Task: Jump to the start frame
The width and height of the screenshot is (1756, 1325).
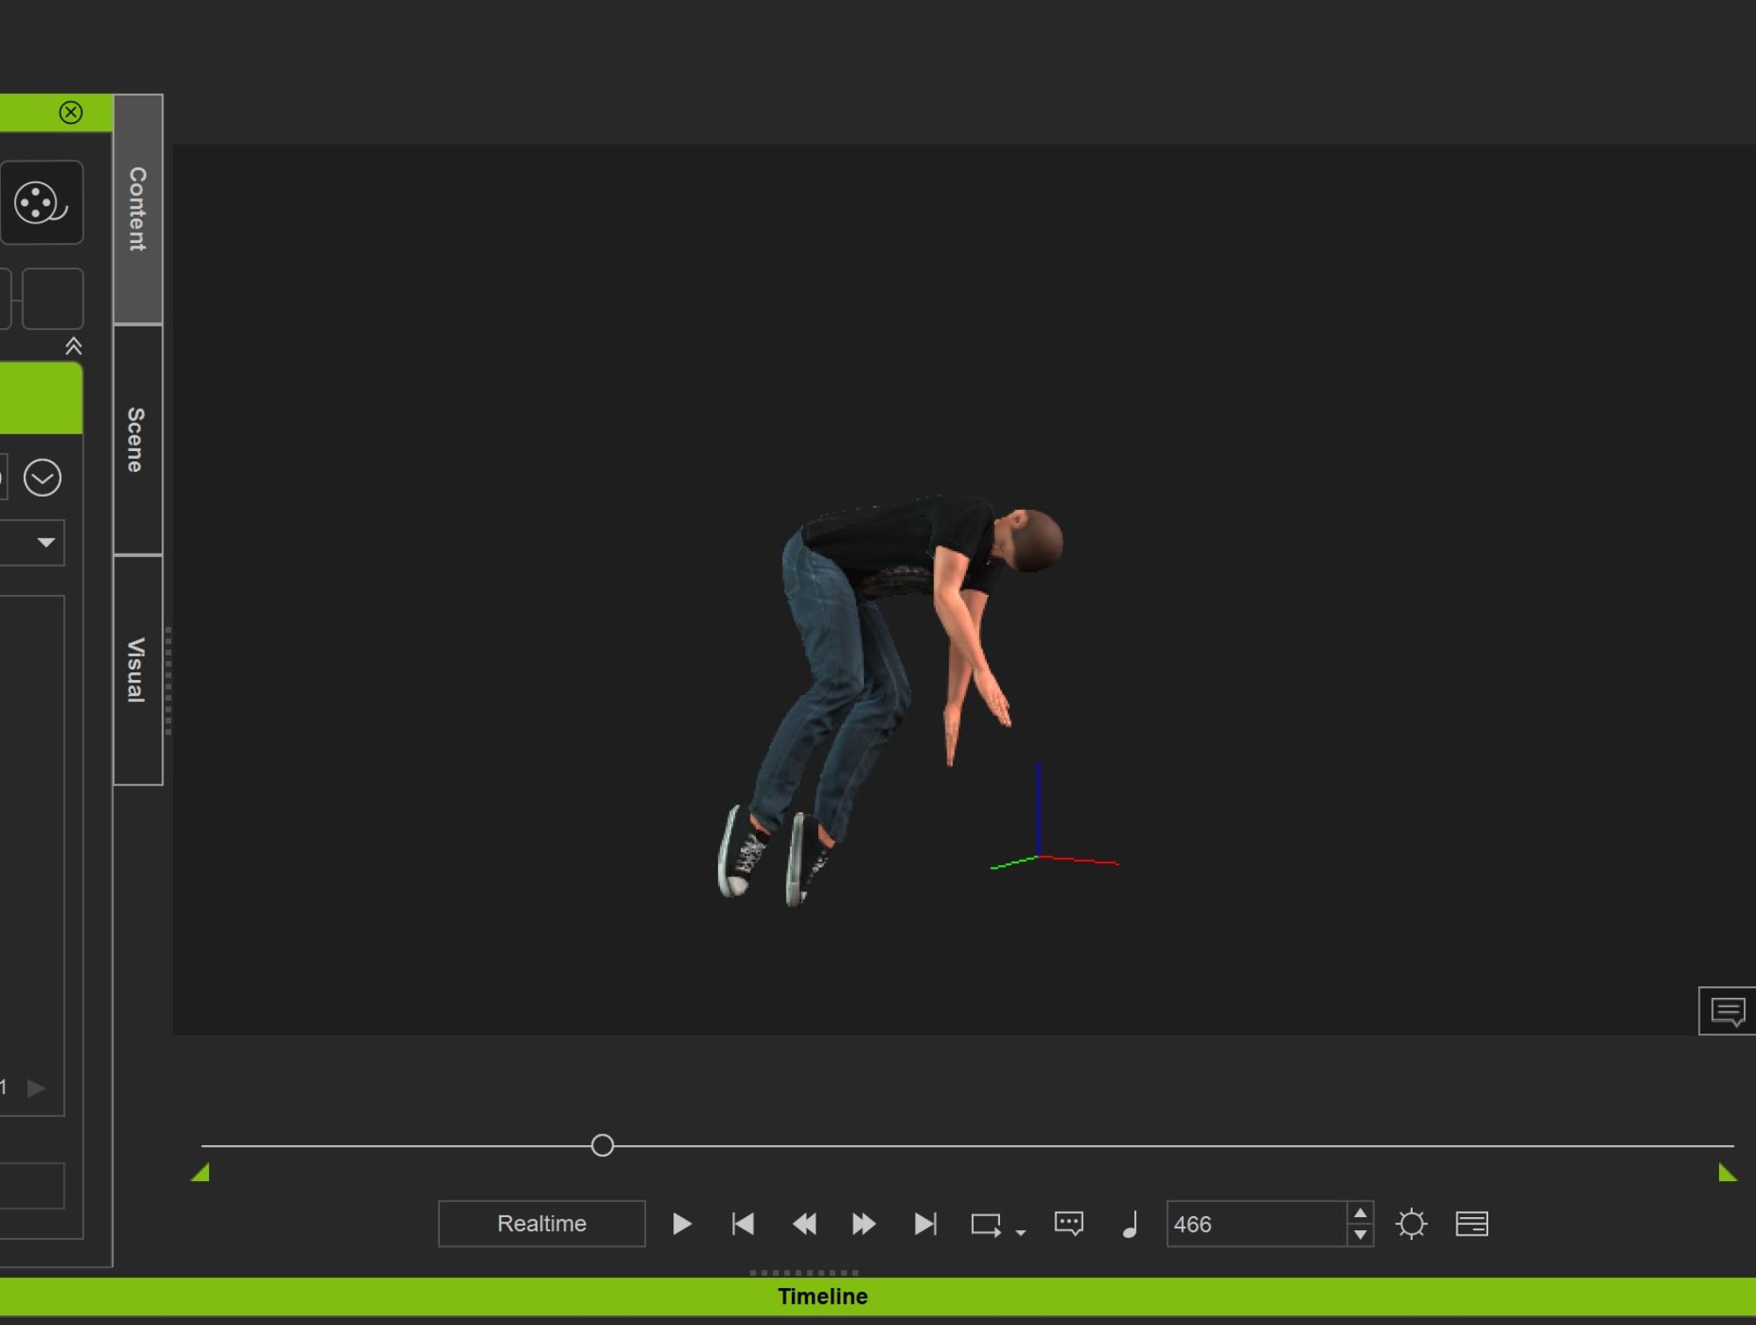Action: 743,1223
